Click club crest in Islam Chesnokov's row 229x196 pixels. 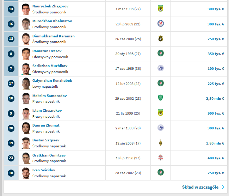pyautogui.click(x=160, y=113)
